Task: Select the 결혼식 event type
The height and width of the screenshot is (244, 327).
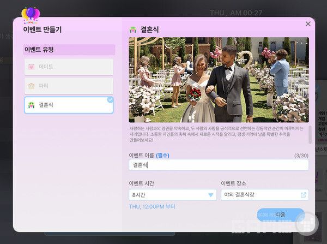Action: (x=69, y=105)
